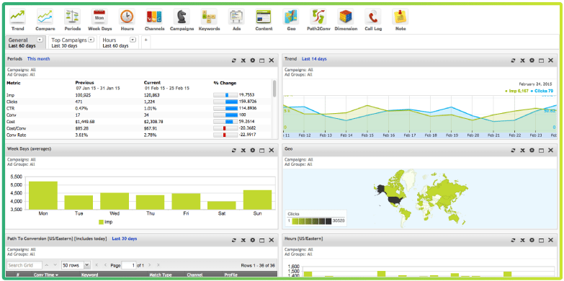Viewport: 564px width, 281px height.
Task: Open the Dimension cube icon
Action: pyautogui.click(x=346, y=17)
